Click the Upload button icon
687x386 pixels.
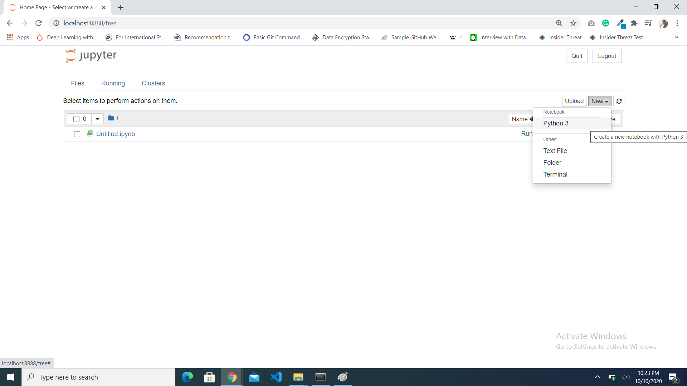point(573,101)
